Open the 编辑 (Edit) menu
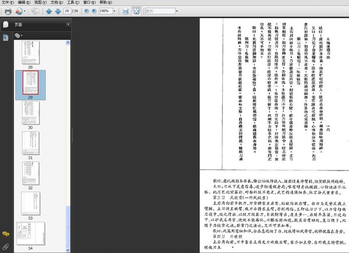Viewport: 349px width, 253px height. pos(24,2)
